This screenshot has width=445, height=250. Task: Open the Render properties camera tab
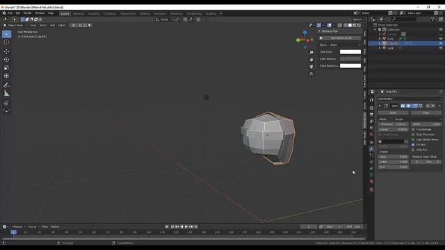pyautogui.click(x=371, y=108)
